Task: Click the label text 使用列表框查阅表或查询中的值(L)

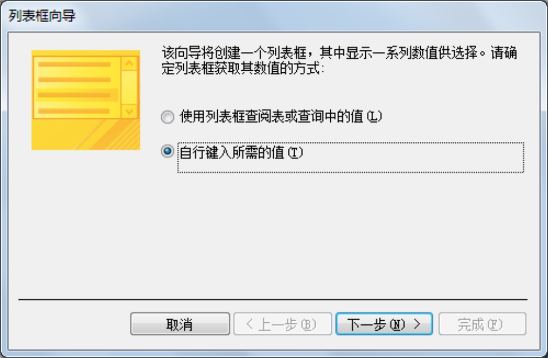Action: (x=281, y=117)
